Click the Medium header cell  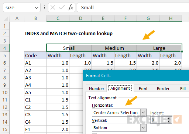click(114, 48)
